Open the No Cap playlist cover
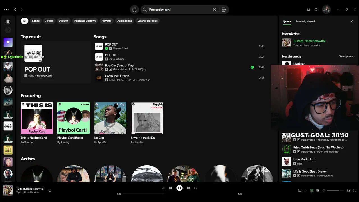 pyautogui.click(x=110, y=118)
